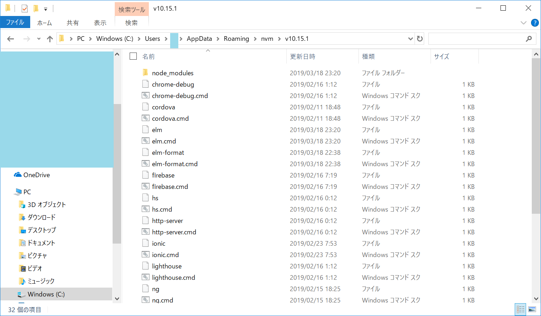
Task: Click the Back navigation arrow
Action: [11, 39]
